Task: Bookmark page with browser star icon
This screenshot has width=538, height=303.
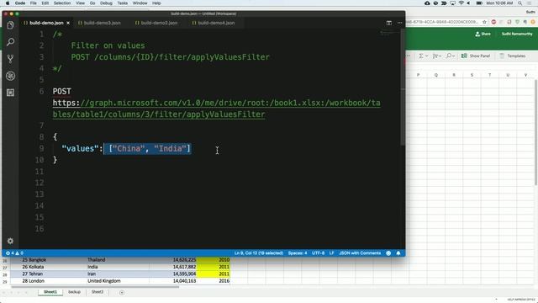Action: coord(484,22)
